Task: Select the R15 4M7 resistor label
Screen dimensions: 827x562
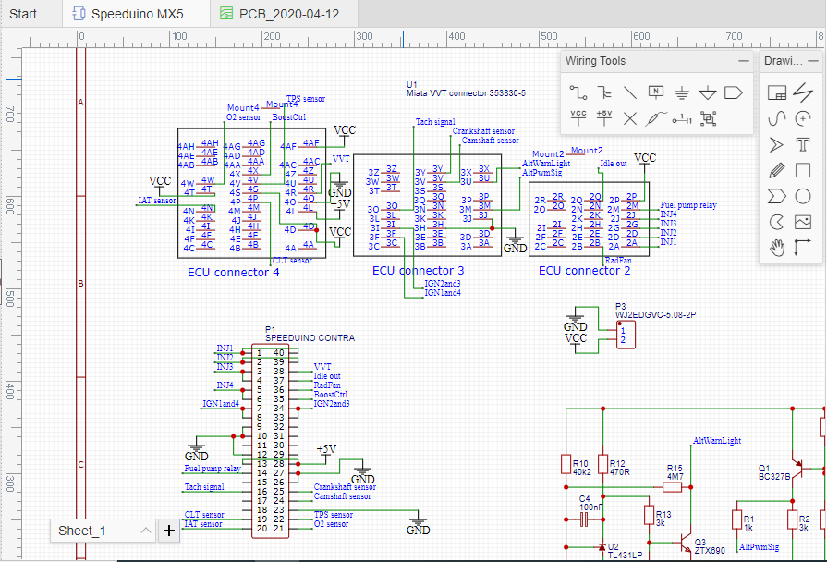Action: [x=675, y=472]
